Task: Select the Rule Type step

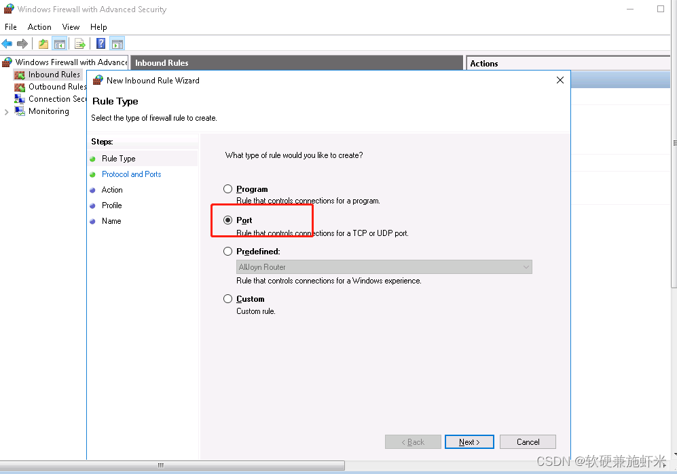Action: (x=118, y=159)
